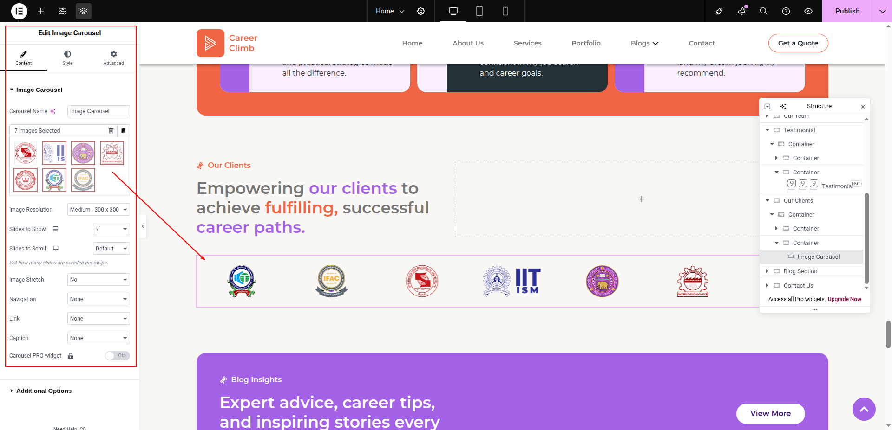Click the Publish button
The height and width of the screenshot is (430, 892).
(x=847, y=11)
